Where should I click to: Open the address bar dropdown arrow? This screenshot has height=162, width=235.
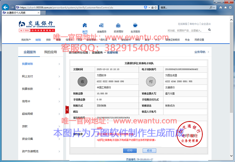click(149, 8)
